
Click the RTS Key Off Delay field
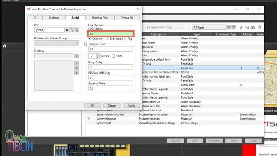[111, 78]
